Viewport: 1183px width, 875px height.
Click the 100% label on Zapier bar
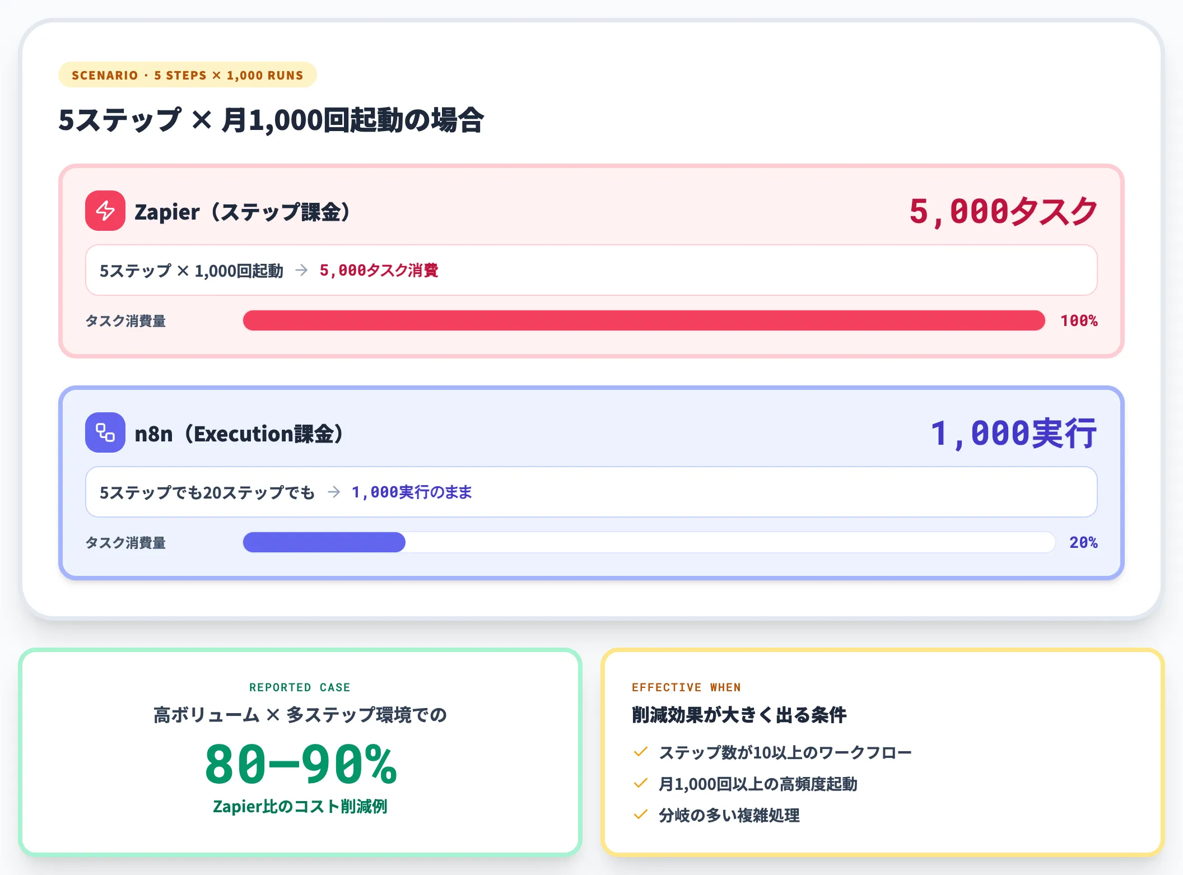pyautogui.click(x=1079, y=321)
